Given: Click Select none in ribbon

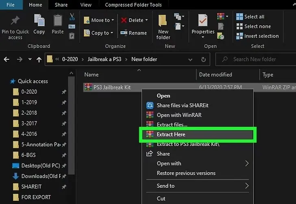Looking at the screenshot, I should pos(254,26).
